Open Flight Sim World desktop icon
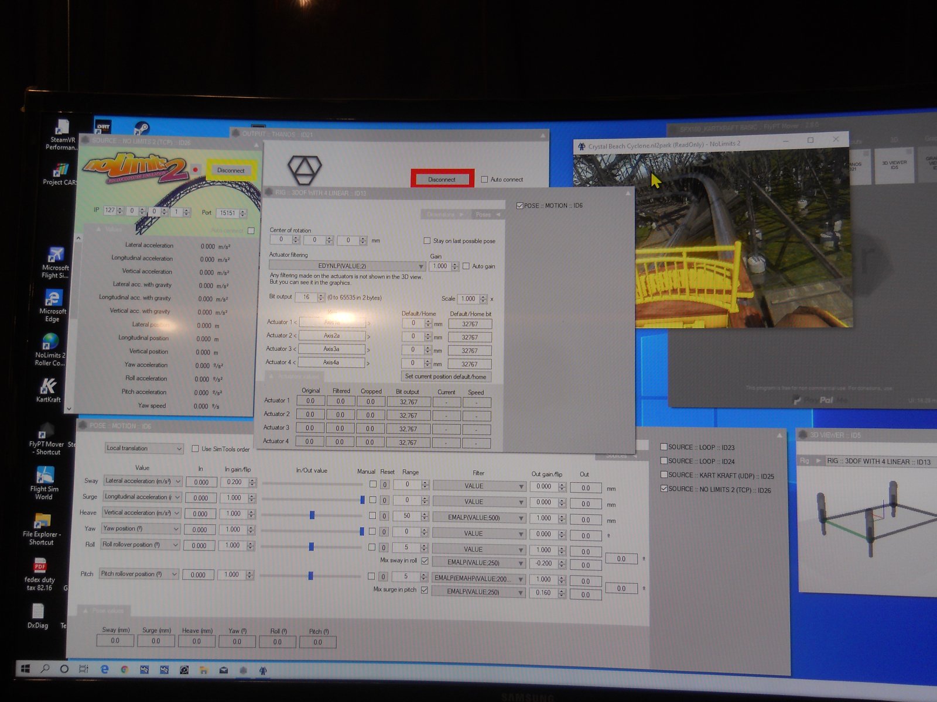The image size is (937, 702). (x=44, y=483)
